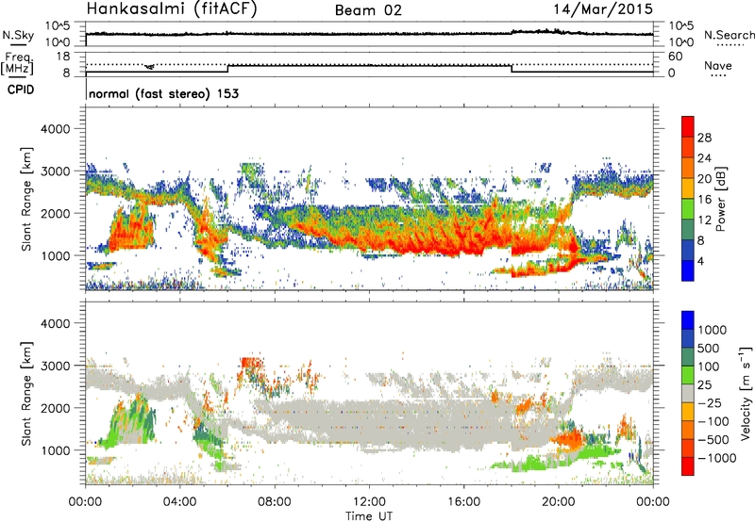Viewport: 755px width, 522px height.
Task: Click the velocity panel 'Slant Range [km]' label
Action: point(26,394)
